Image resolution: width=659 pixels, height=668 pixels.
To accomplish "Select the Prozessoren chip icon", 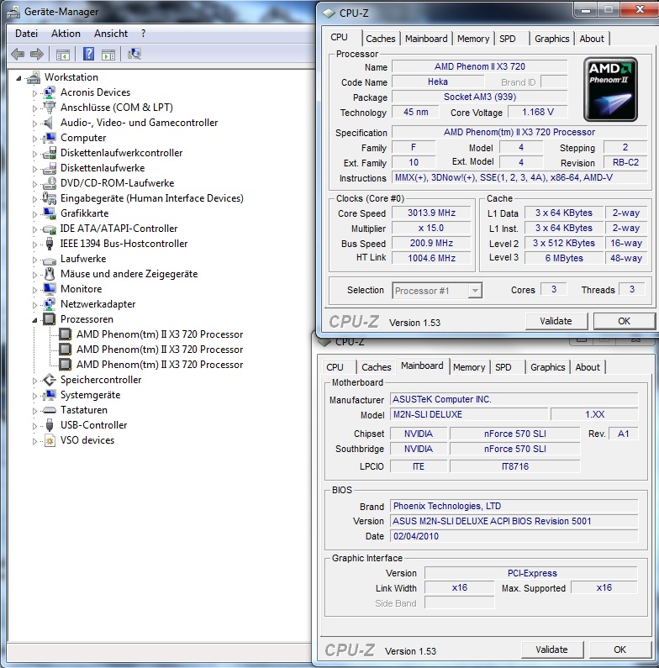I will click(x=50, y=319).
